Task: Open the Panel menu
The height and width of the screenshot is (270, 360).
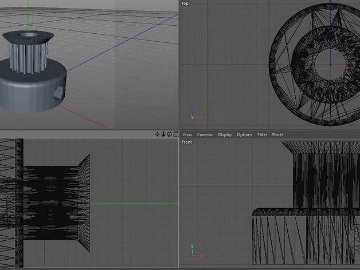Action: click(277, 134)
